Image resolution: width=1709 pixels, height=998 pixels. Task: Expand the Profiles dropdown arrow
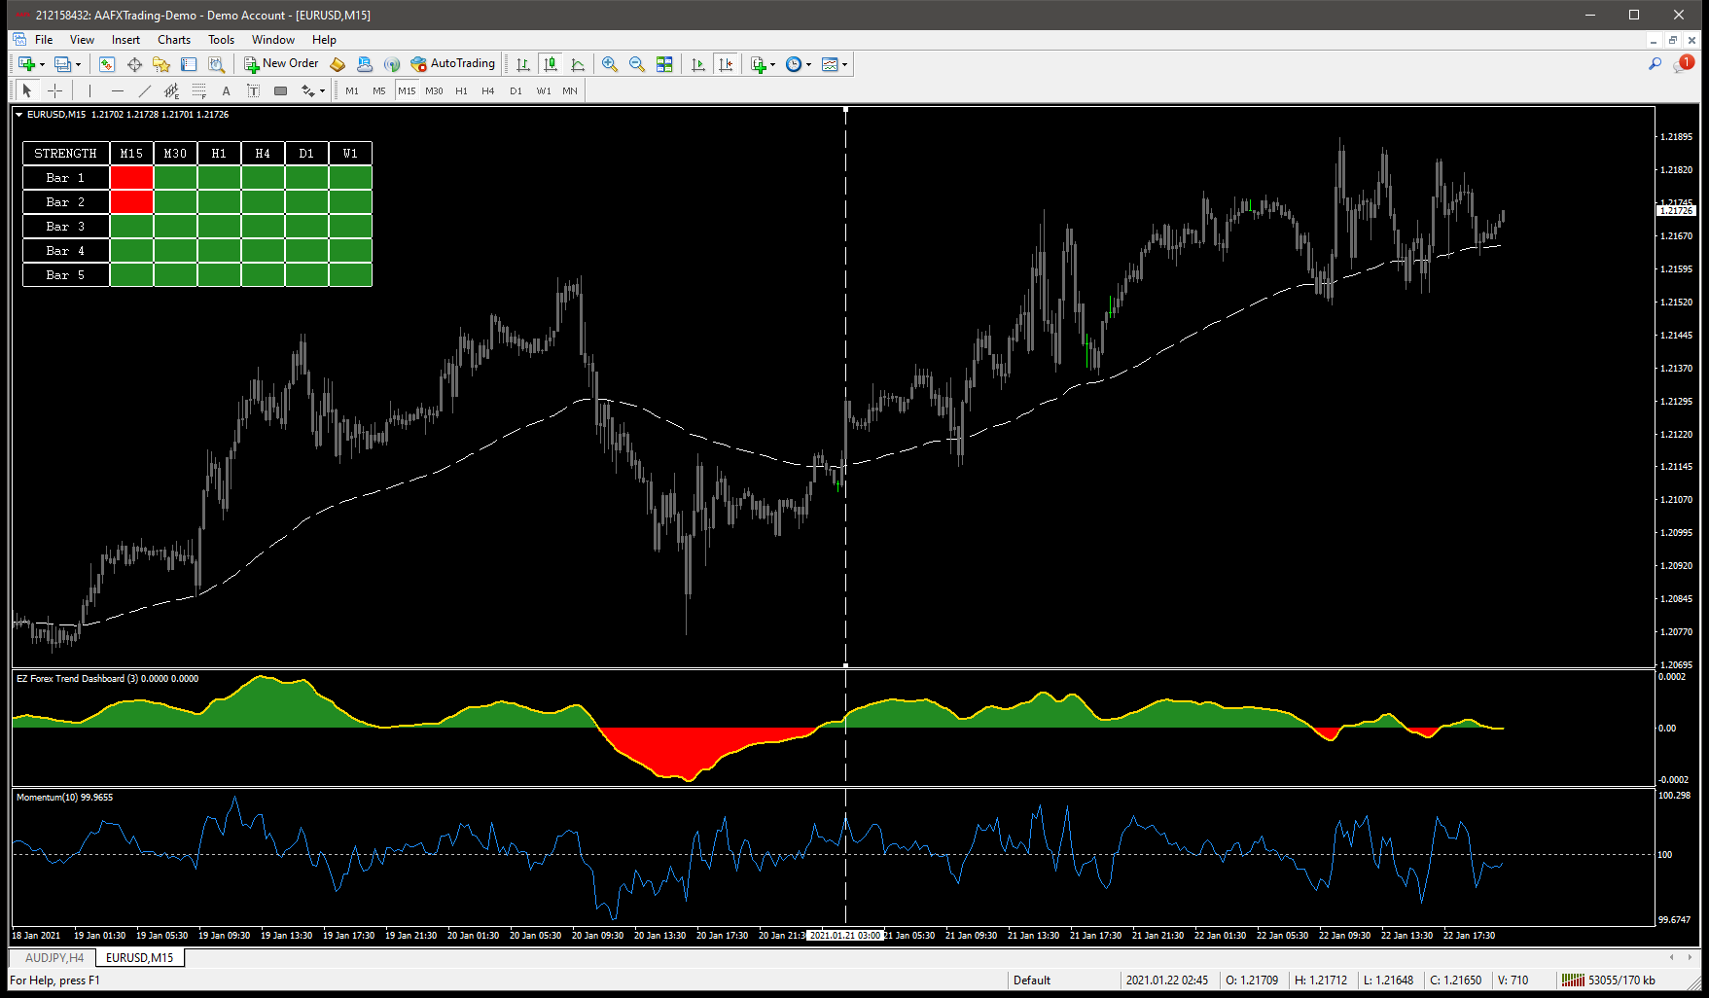pyautogui.click(x=79, y=65)
